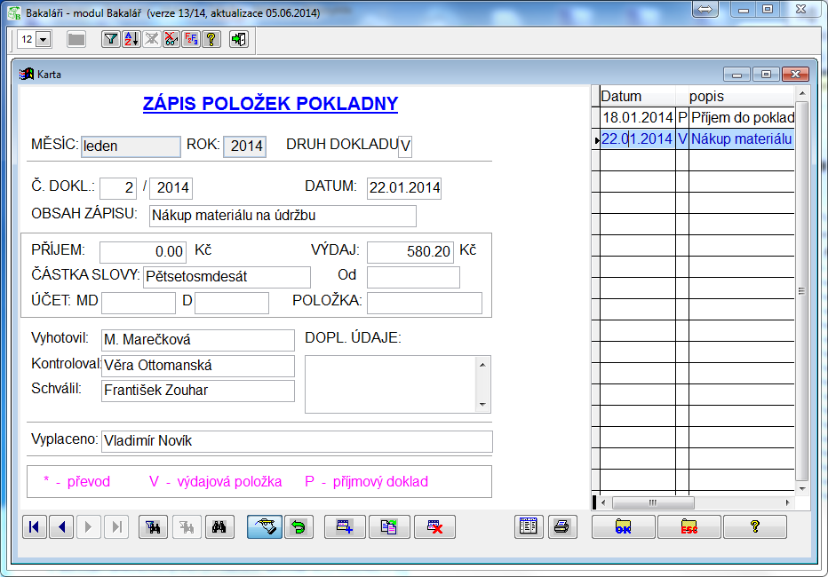Click the ZÁPIS POLOŽEK POKLADNY heading link
The width and height of the screenshot is (828, 577).
270,105
